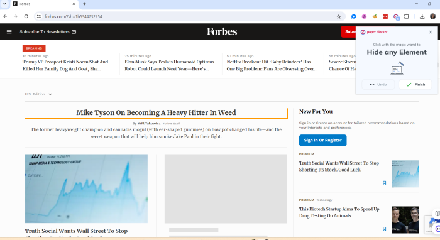This screenshot has width=440, height=240.
Task: Click the gray placeholder image card
Action: pyautogui.click(x=226, y=188)
